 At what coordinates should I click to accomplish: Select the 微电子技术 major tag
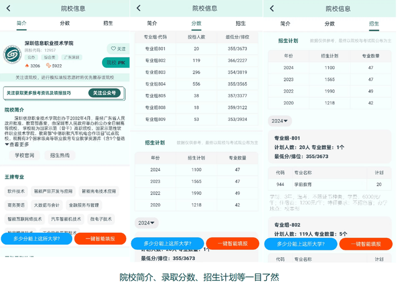(101, 219)
